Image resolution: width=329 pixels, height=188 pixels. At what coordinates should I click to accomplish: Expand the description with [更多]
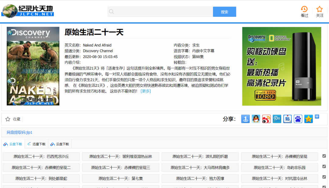click(146, 91)
